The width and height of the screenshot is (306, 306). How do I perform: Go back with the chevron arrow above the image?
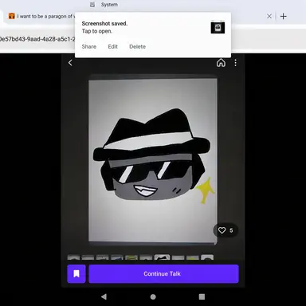click(70, 63)
